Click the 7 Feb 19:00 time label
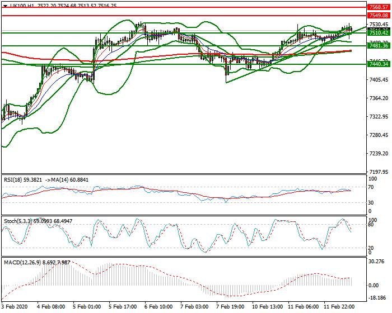The width and height of the screenshot is (392, 313). point(230,306)
